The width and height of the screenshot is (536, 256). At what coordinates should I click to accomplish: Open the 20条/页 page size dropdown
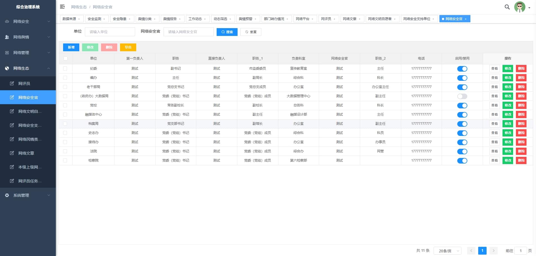[447, 251]
